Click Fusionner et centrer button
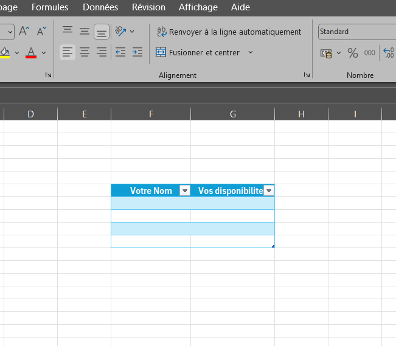The image size is (396, 346). 198,52
